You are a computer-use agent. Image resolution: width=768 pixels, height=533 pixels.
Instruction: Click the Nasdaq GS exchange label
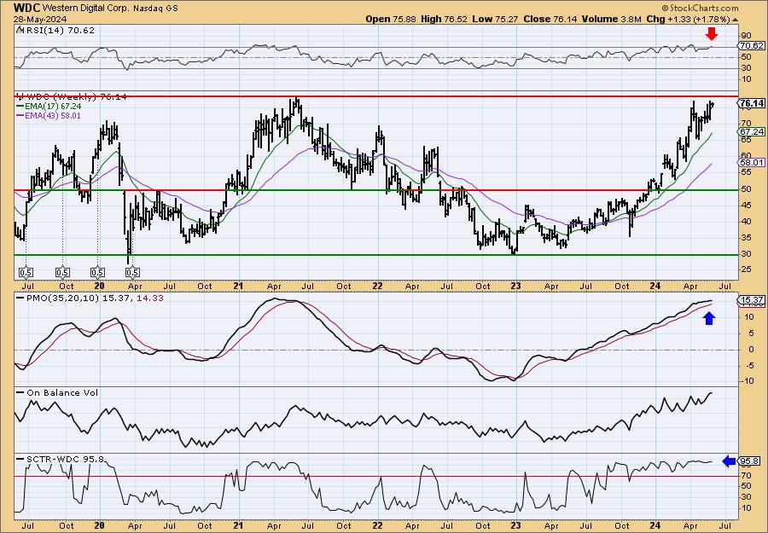[x=156, y=9]
